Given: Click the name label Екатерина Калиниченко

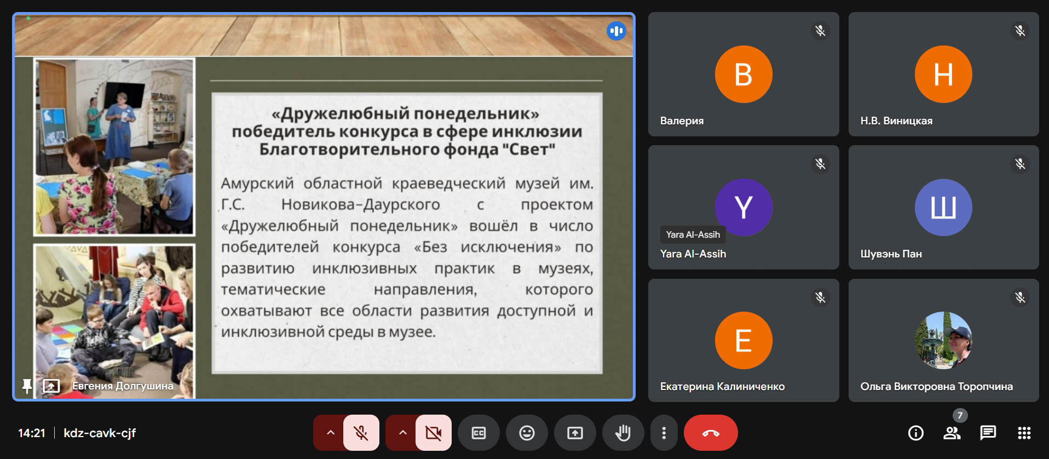Looking at the screenshot, I should 722,386.
